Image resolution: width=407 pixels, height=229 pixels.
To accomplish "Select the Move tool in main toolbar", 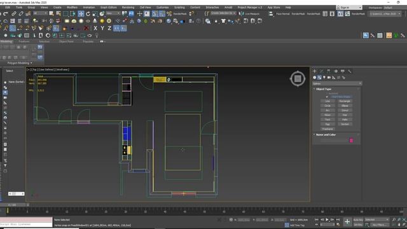I will (x=81, y=14).
